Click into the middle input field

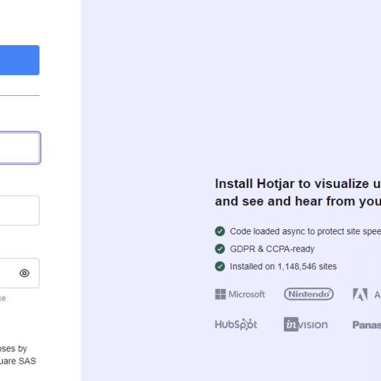19,210
